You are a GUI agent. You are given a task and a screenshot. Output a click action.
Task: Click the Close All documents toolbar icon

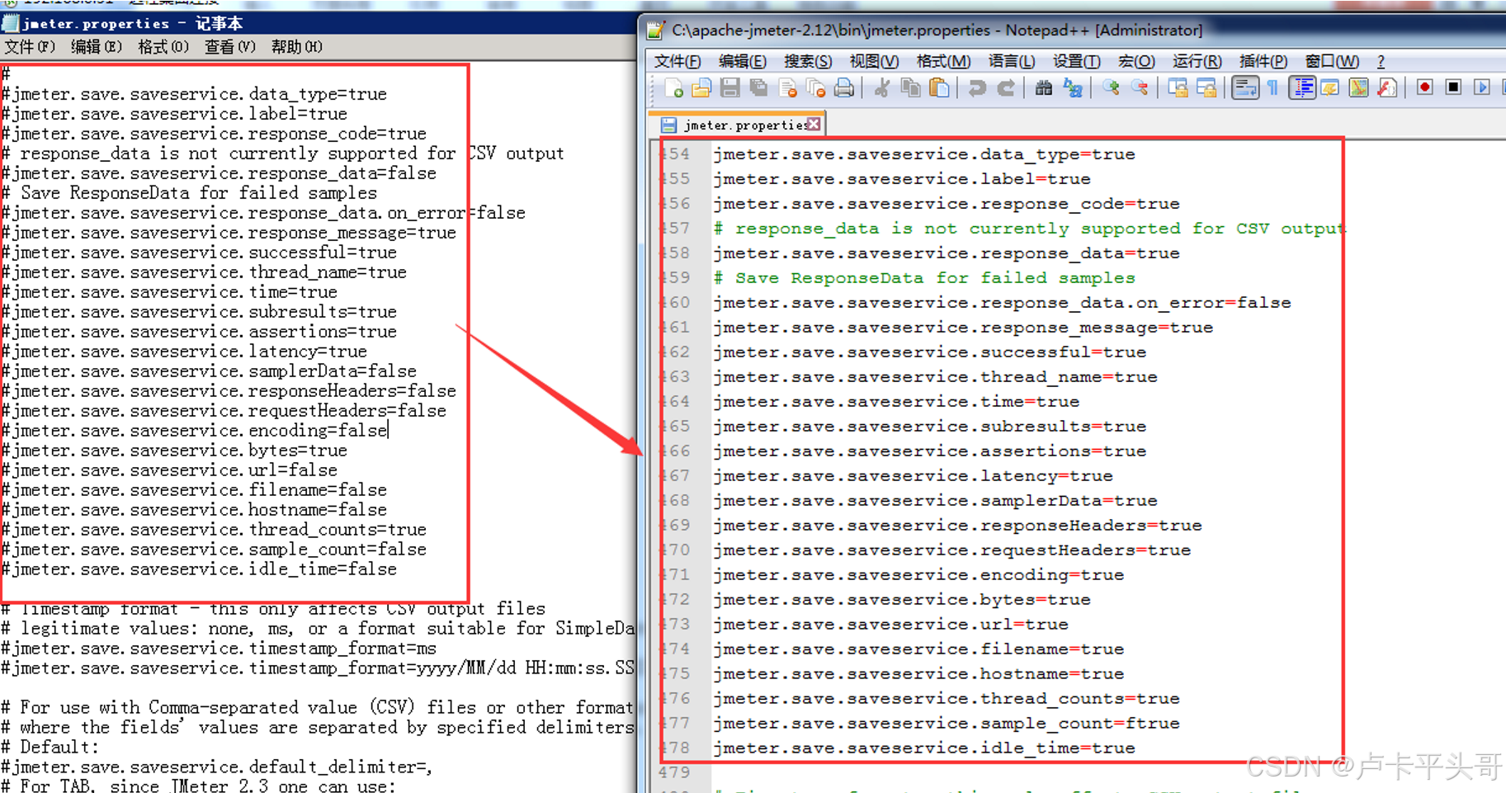click(x=815, y=87)
